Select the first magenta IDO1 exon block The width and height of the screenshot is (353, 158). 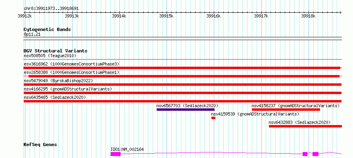(x=115, y=154)
